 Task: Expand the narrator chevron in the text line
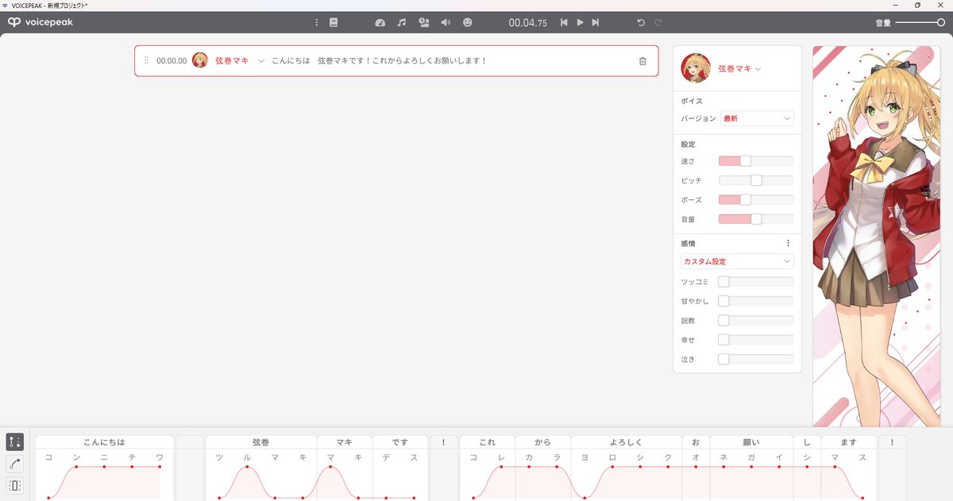click(x=261, y=60)
